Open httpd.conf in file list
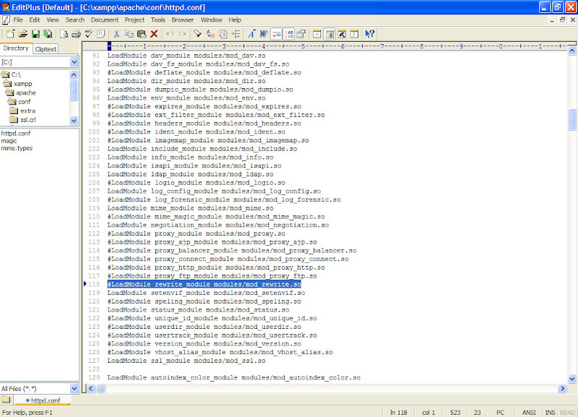Viewport: 578px width, 417px height. [x=16, y=133]
